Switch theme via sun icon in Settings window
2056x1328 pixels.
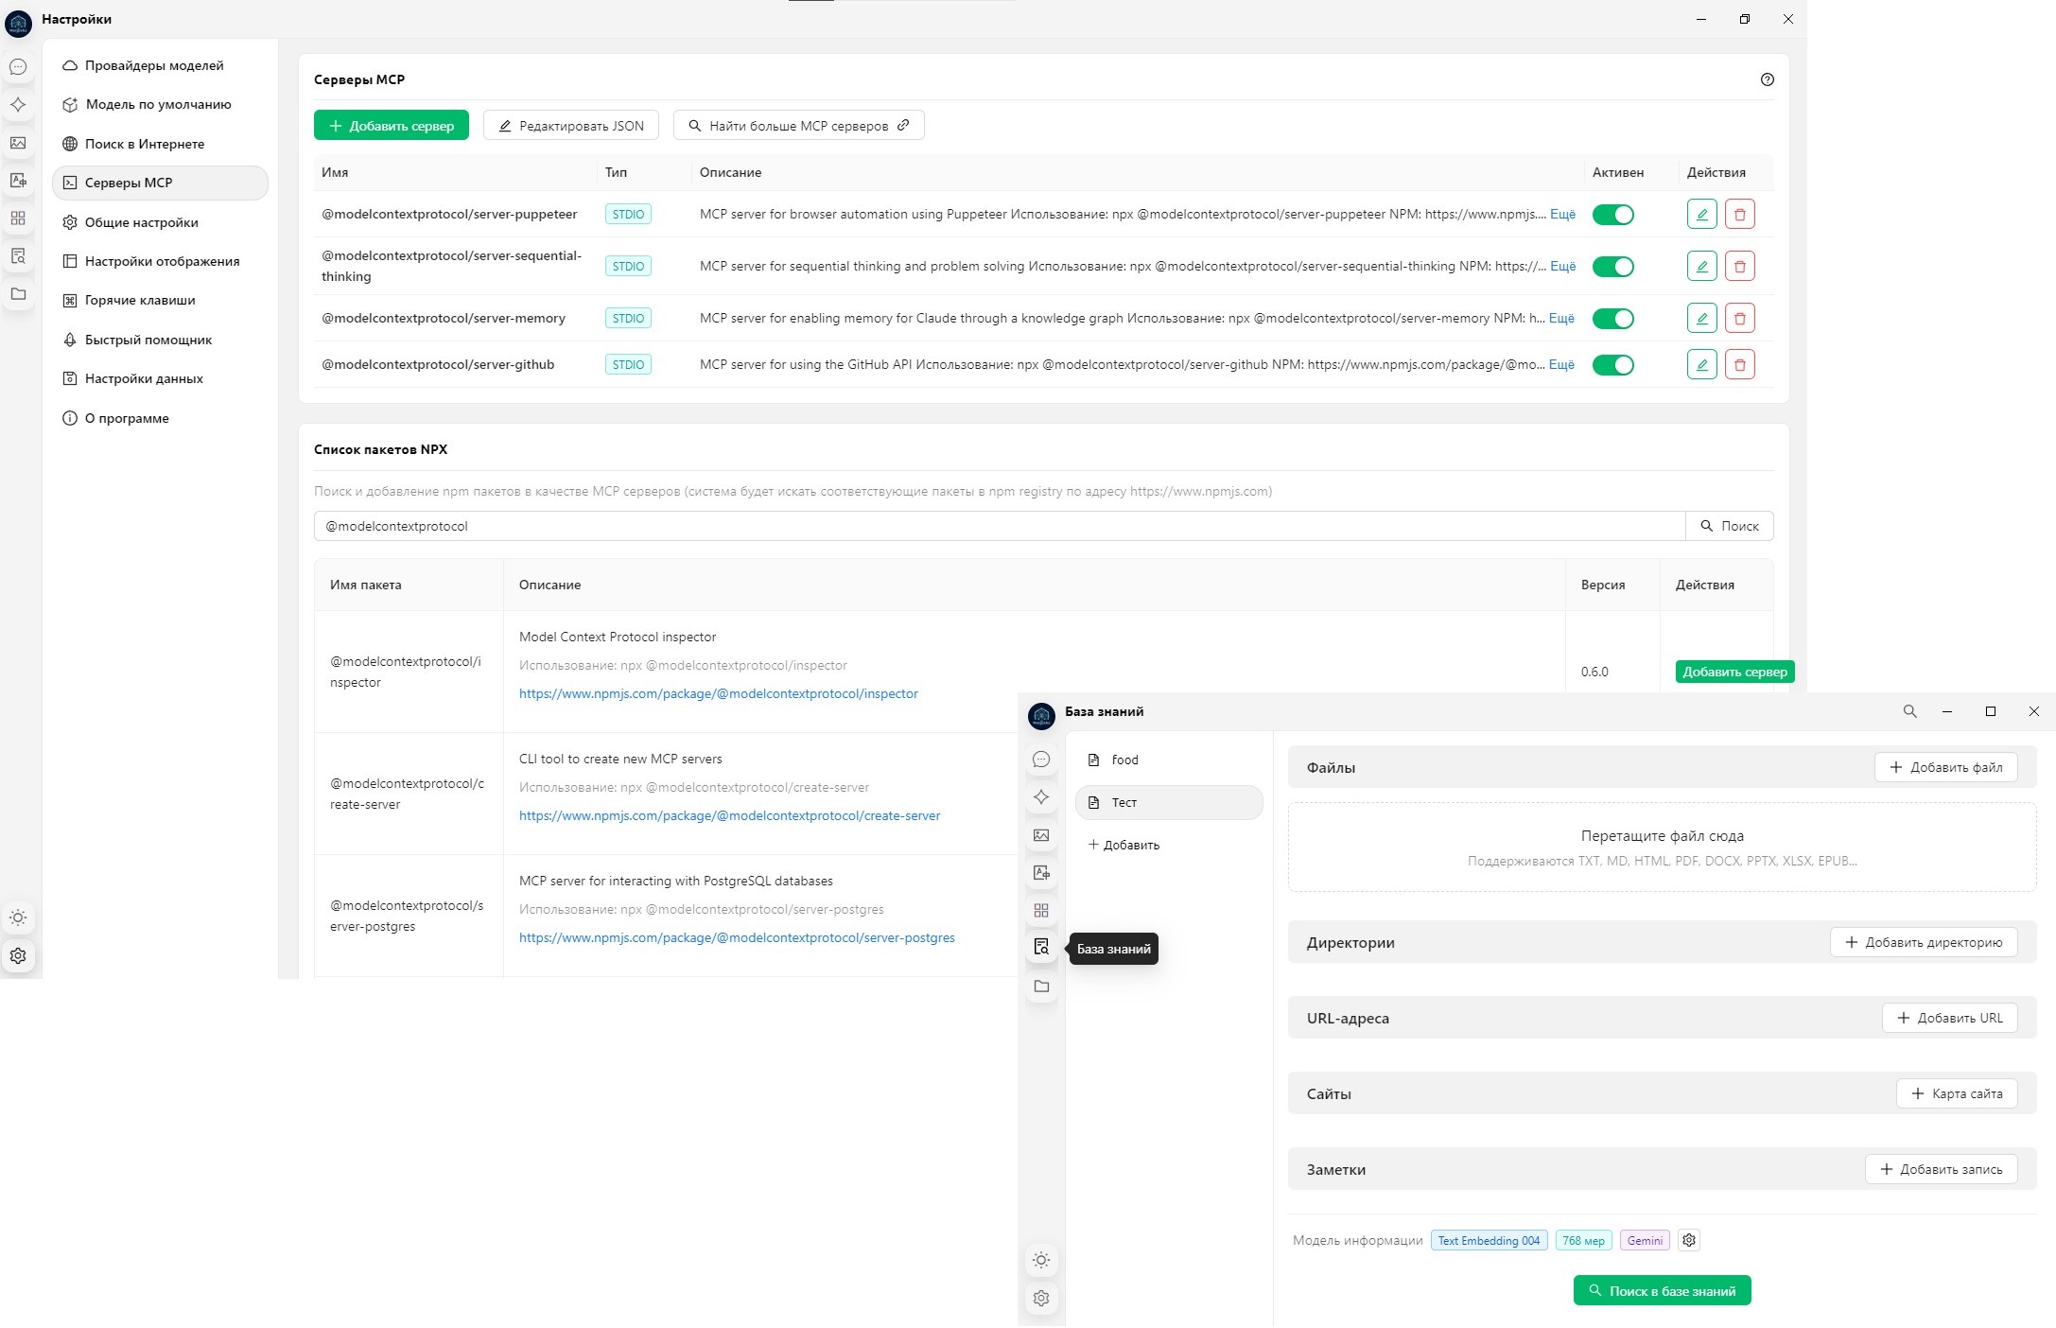coord(18,917)
